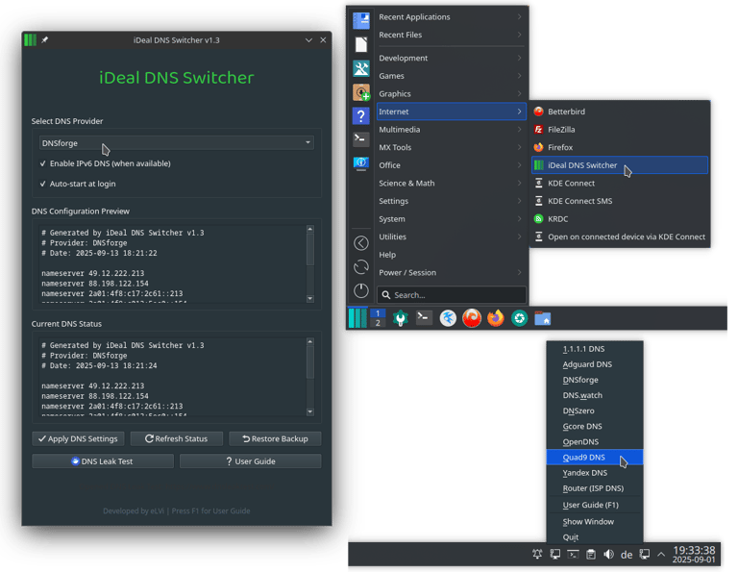This screenshot has height=572, width=738.
Task: Expand the MX Tools category
Action: pyautogui.click(x=451, y=147)
